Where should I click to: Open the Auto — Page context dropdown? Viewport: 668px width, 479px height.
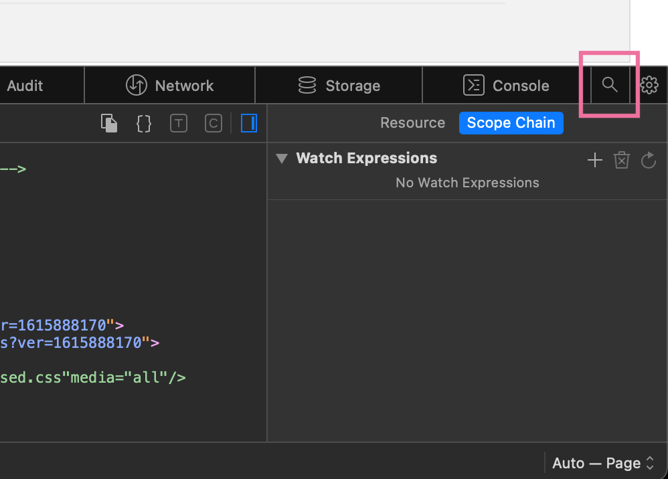(x=602, y=463)
